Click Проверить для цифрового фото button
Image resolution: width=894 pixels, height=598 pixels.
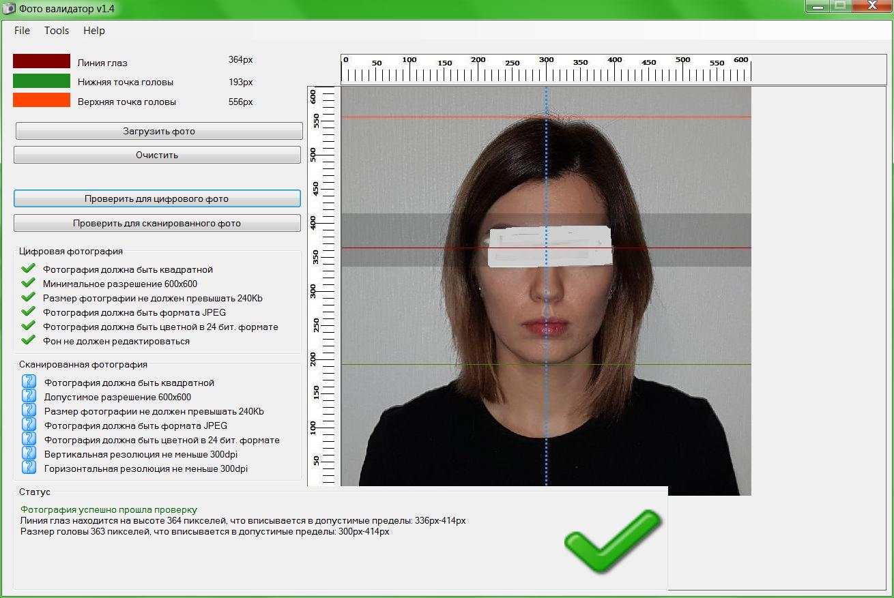157,199
